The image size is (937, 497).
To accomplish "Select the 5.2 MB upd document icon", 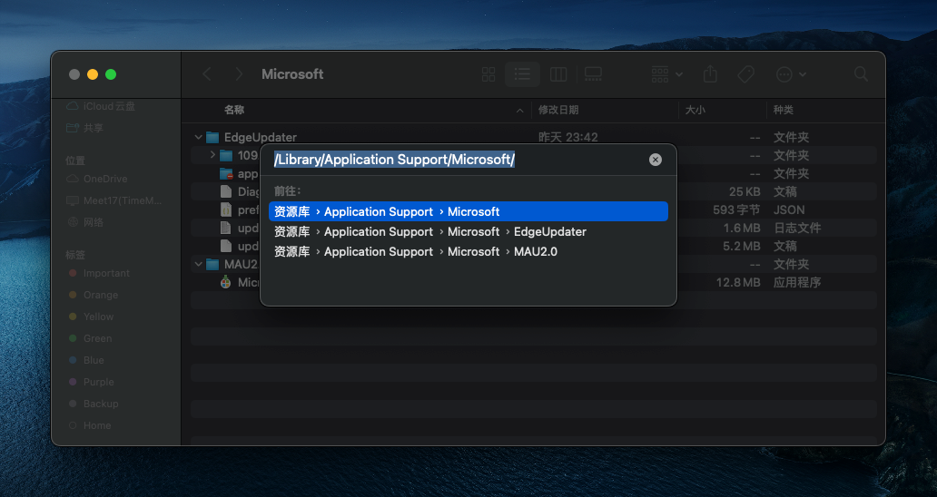I will [x=226, y=246].
